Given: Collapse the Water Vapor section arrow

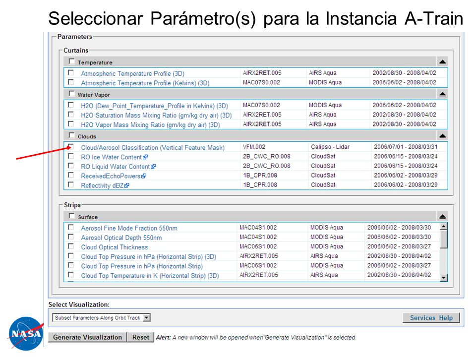Looking at the screenshot, I should [442, 94].
